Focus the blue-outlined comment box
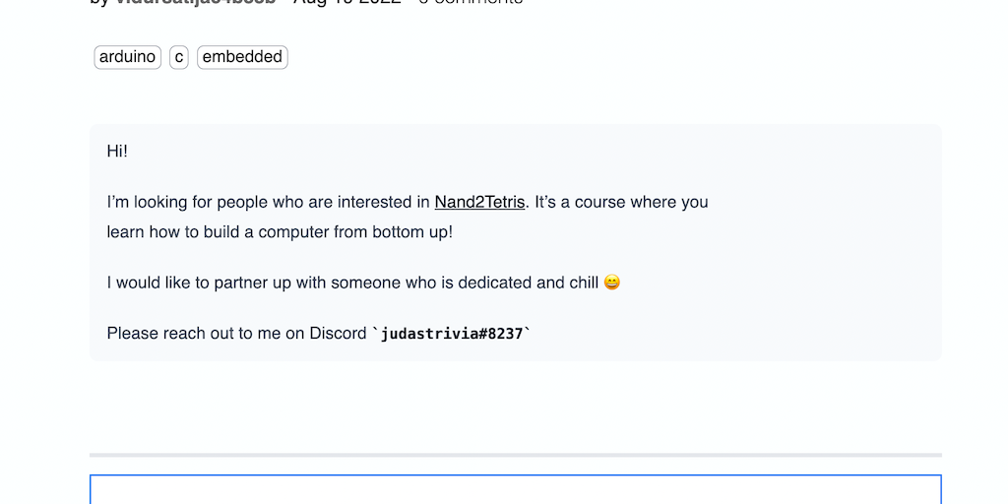 (515, 489)
